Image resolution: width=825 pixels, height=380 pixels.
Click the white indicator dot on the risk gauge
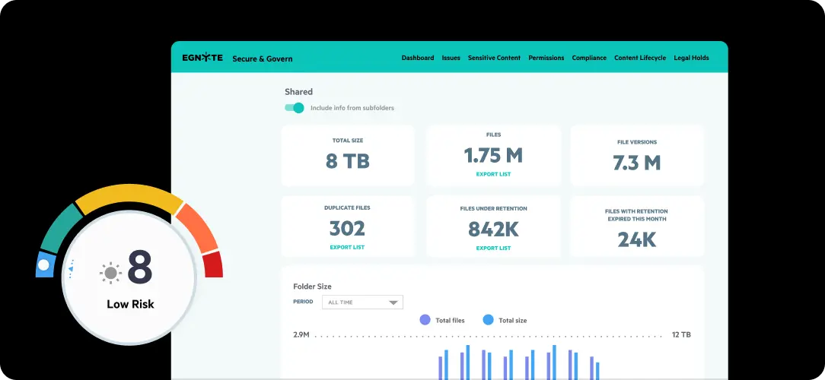point(43,265)
